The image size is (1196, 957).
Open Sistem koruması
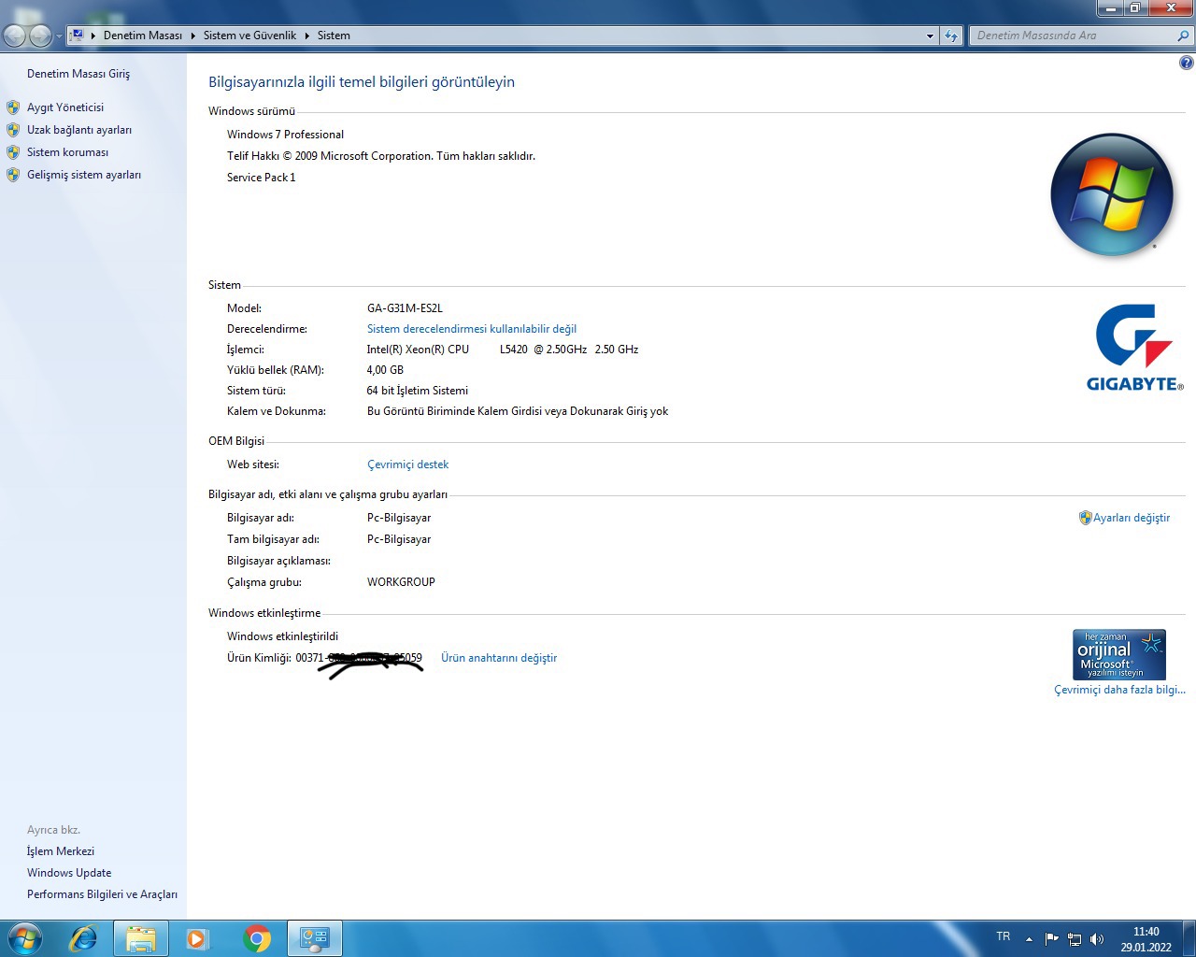click(x=67, y=152)
